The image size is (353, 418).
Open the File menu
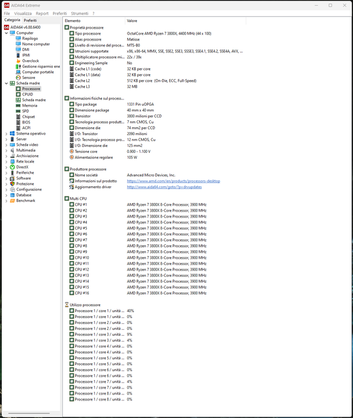click(7, 13)
